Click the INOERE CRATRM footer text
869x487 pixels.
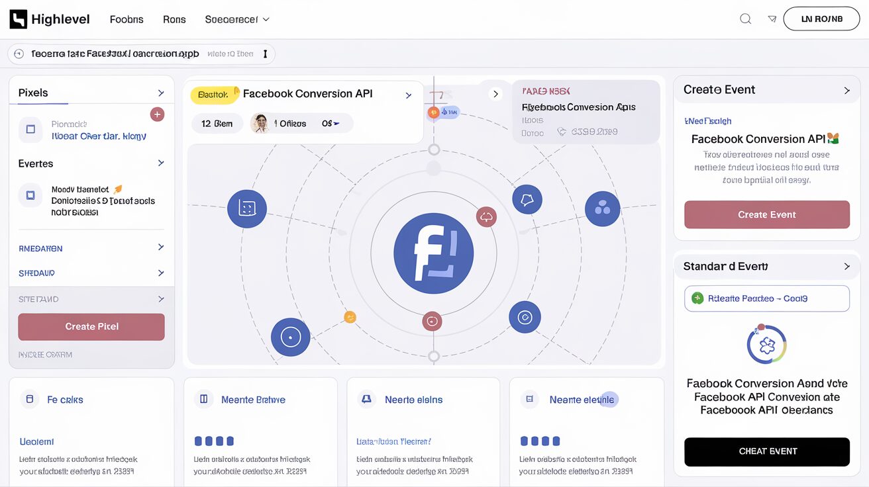(x=45, y=355)
